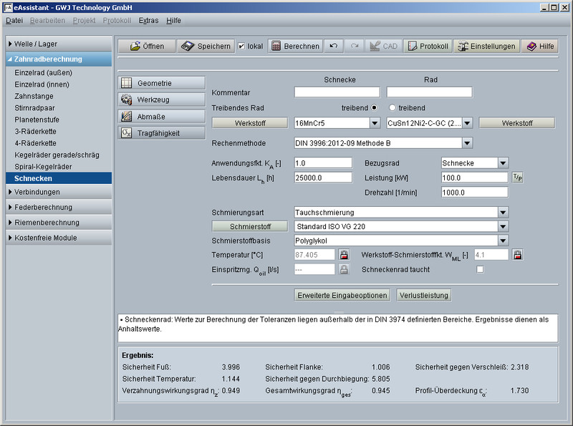Click the Speichern disk icon button
573x426 pixels.
[205, 46]
